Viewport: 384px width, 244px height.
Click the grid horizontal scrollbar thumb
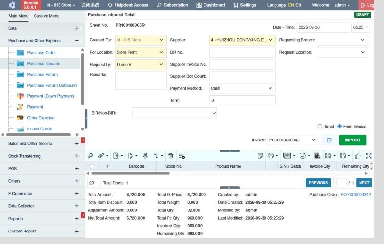click(x=131, y=174)
